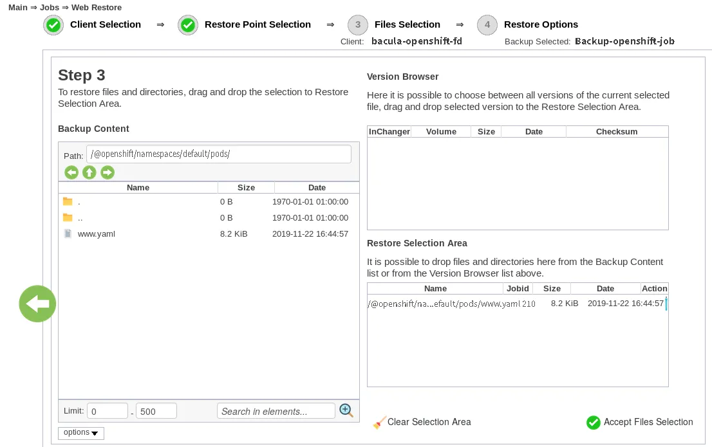Go forward in Backup Content path history

pyautogui.click(x=108, y=172)
